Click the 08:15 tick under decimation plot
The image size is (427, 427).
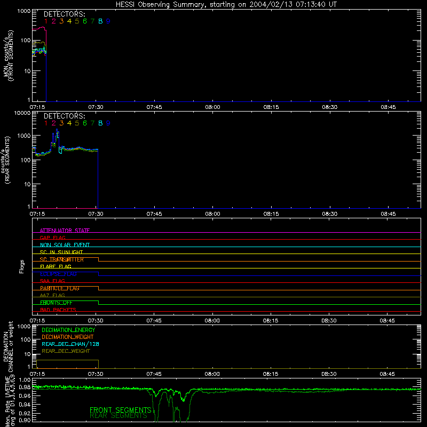coord(271,374)
